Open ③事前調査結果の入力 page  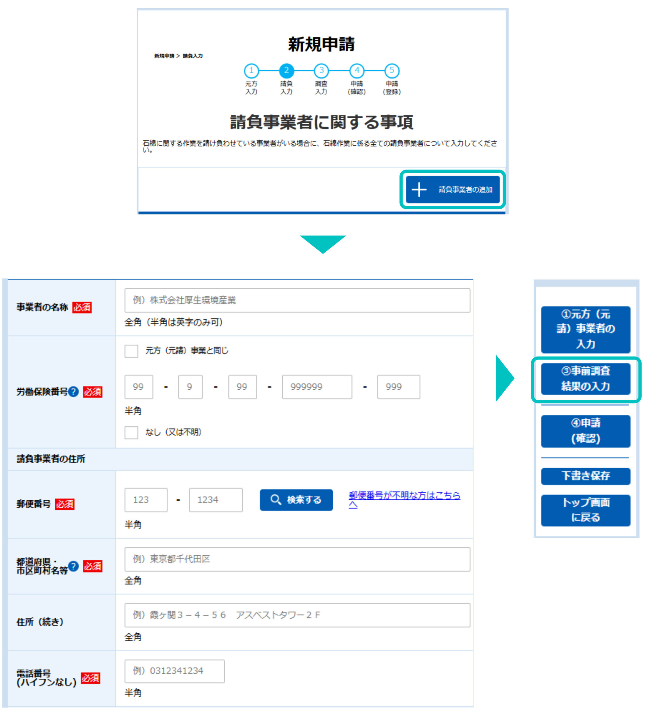click(x=585, y=379)
